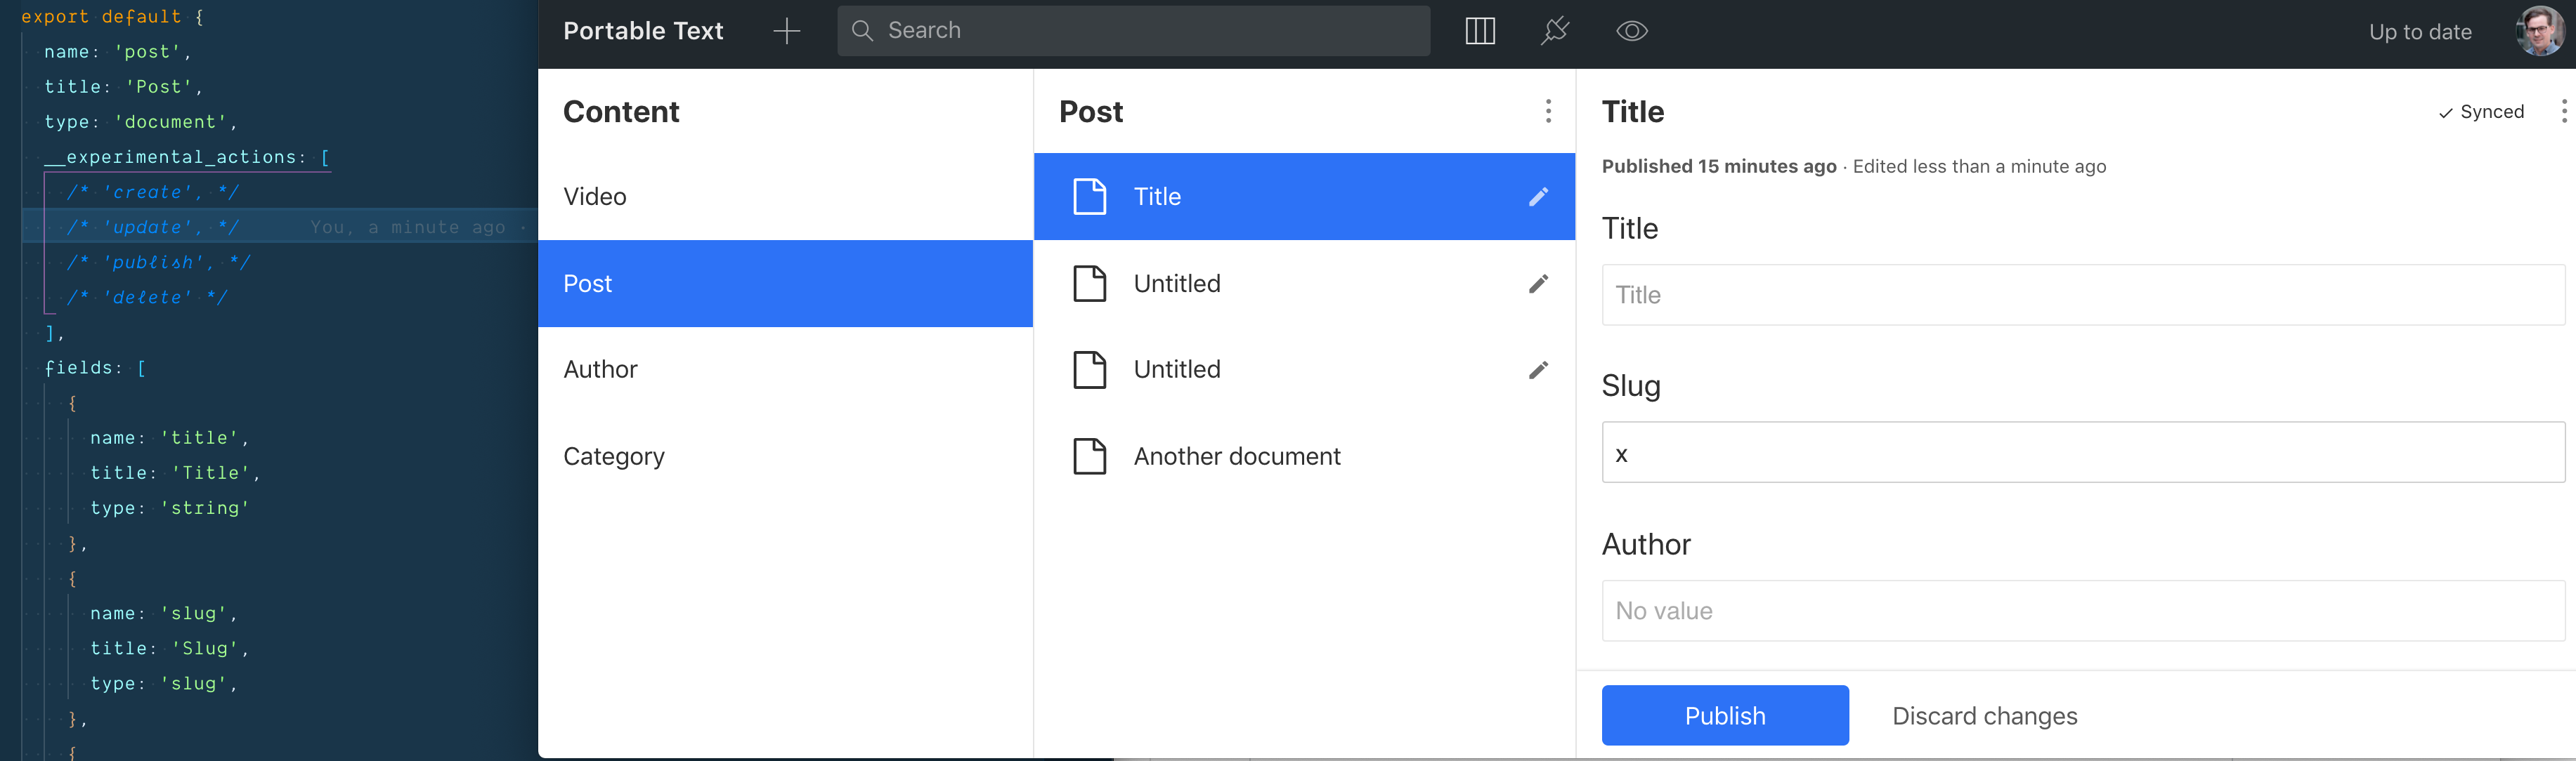Click the Synced status indicator
Screen dimensions: 2576x761
[x=2481, y=112]
